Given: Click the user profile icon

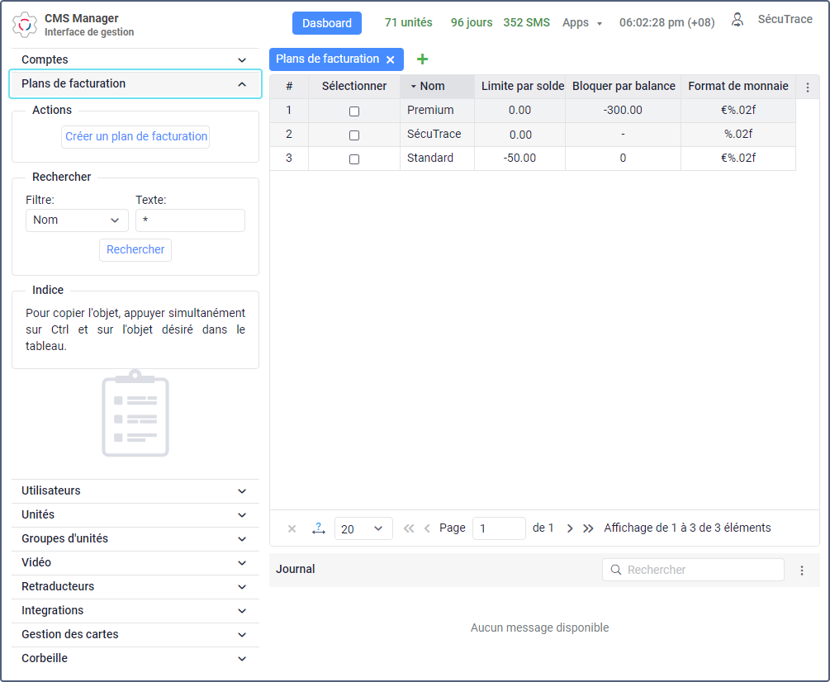Looking at the screenshot, I should 738,20.
